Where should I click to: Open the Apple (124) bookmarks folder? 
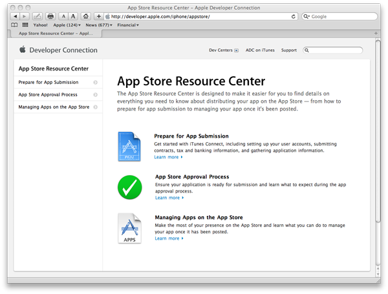tap(67, 25)
